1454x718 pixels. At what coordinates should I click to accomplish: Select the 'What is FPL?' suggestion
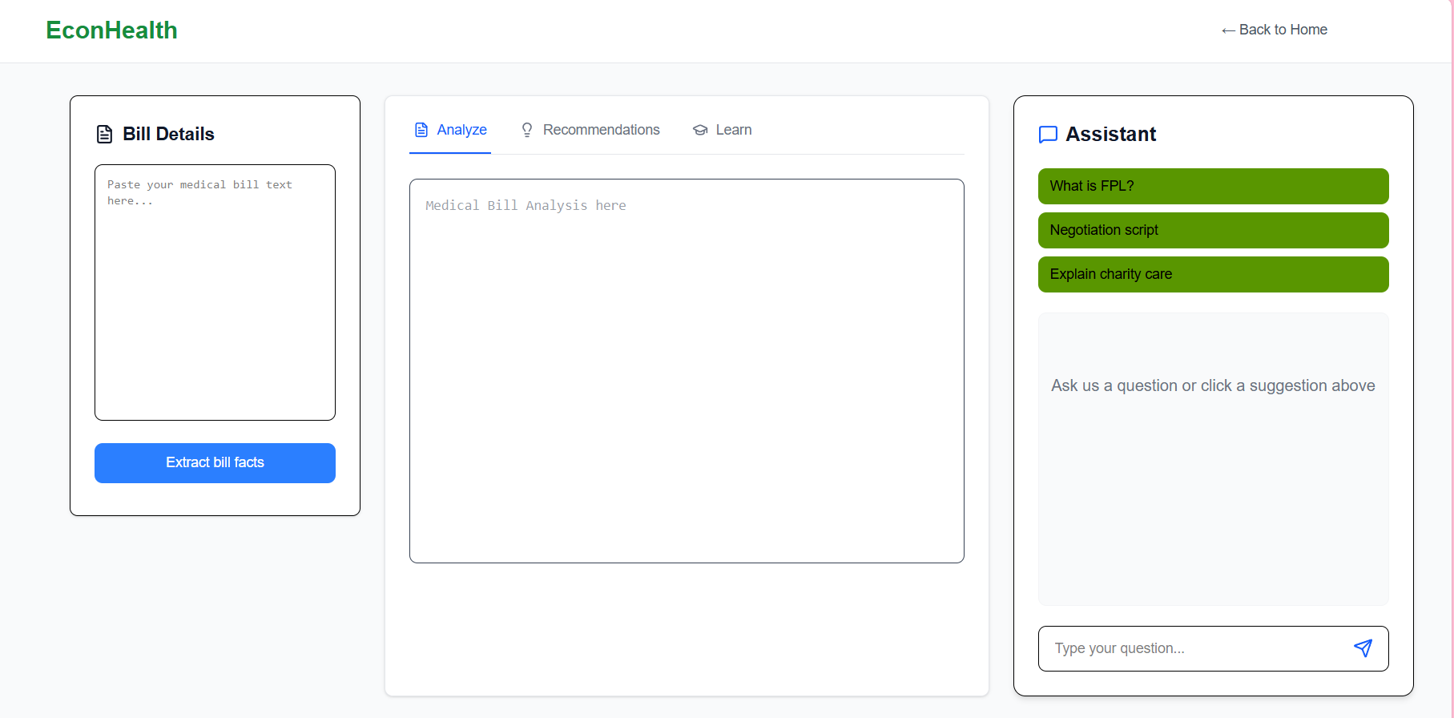[1213, 186]
